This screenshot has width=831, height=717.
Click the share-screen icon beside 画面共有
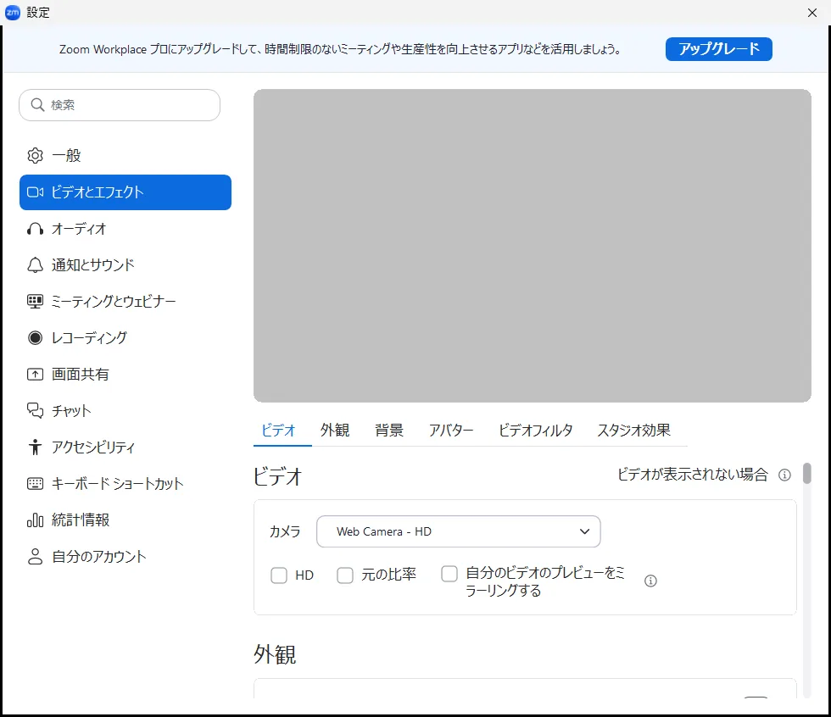point(35,375)
